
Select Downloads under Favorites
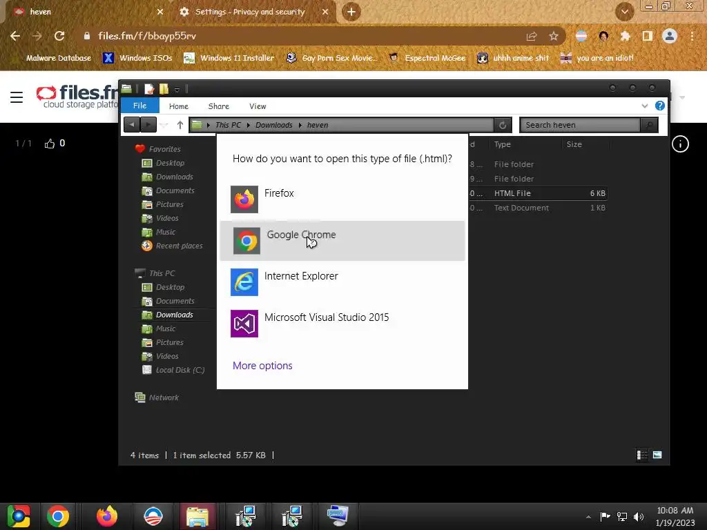click(174, 177)
